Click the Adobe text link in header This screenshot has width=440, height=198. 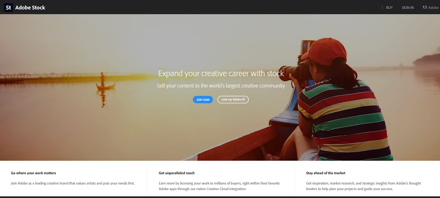pyautogui.click(x=433, y=8)
